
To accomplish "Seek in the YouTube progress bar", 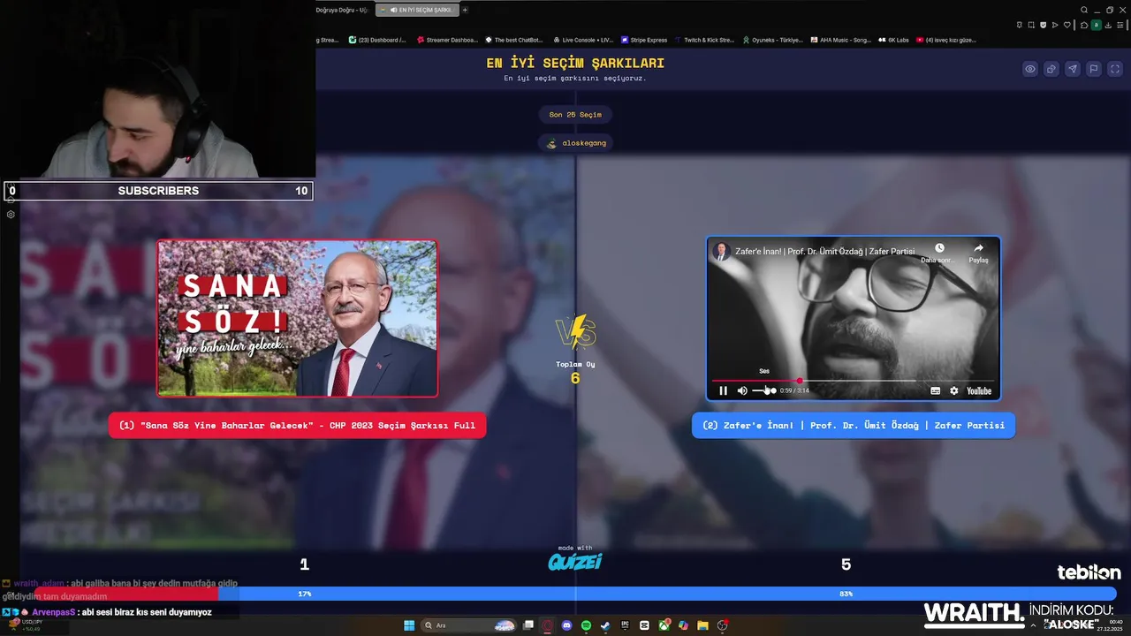I will 853,381.
